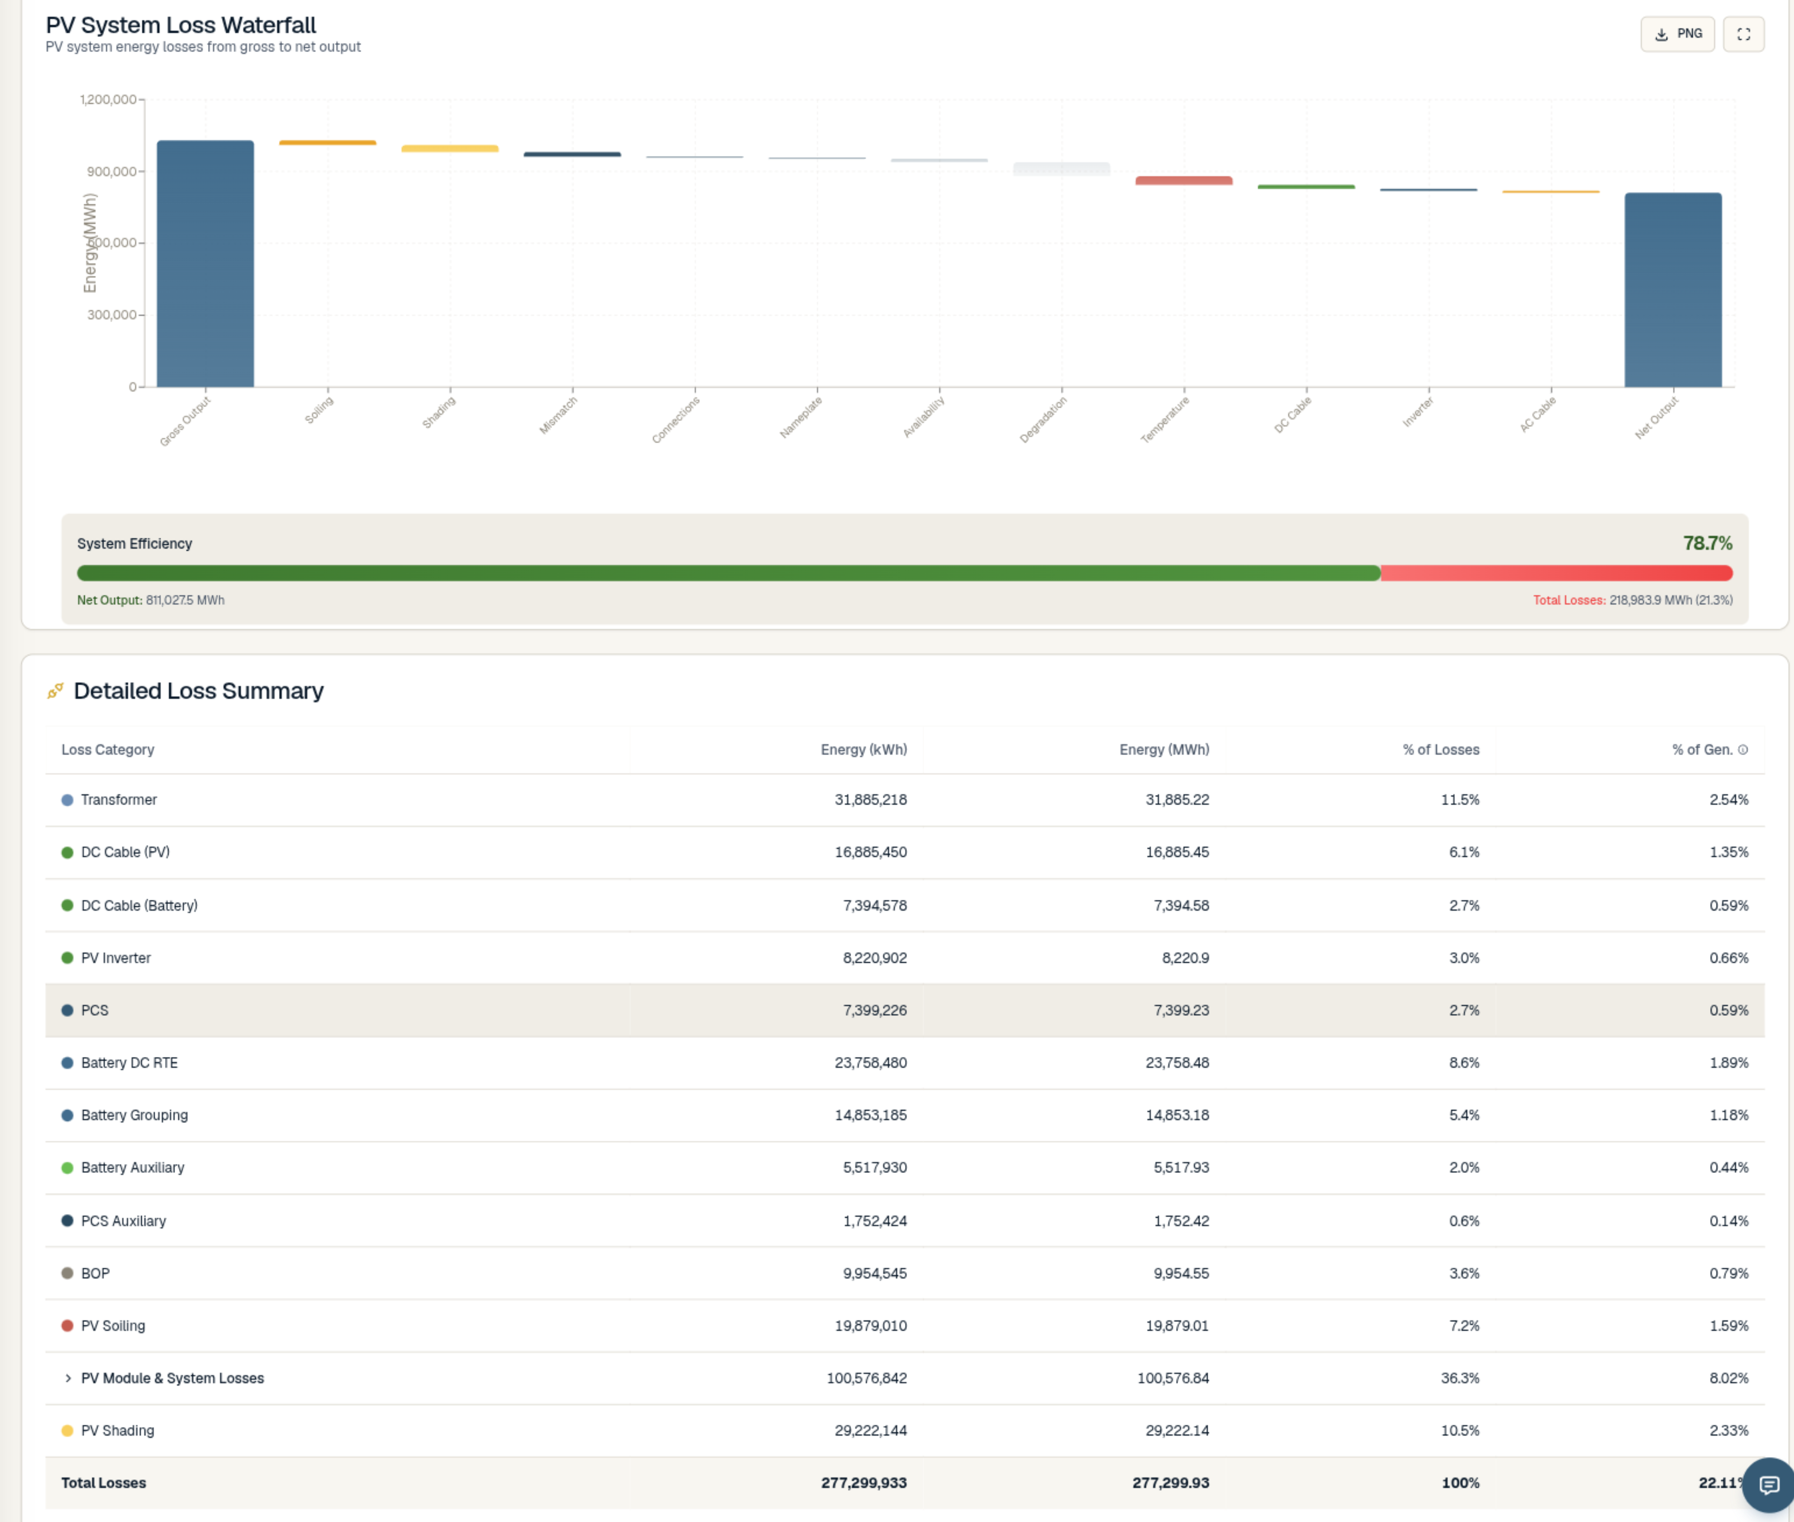This screenshot has height=1522, width=1794.
Task: Click the green System Efficiency progress segment
Action: tap(729, 573)
